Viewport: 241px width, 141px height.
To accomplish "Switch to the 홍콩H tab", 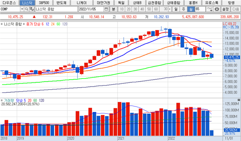I will pos(193,3).
